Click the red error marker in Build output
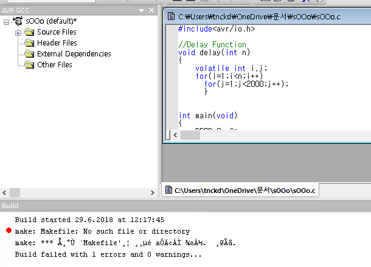The width and height of the screenshot is (371, 267). coord(8,231)
